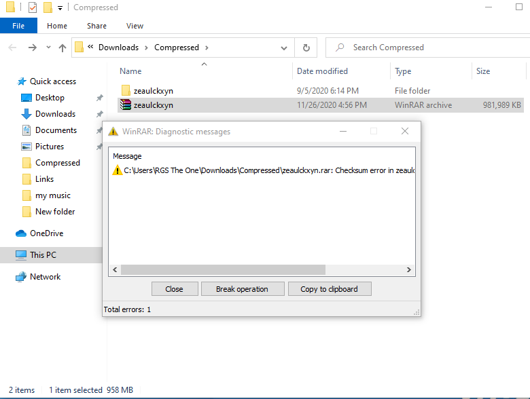Open Compressed folder in navigation pane
Screen dimensions: 530x399
58,163
